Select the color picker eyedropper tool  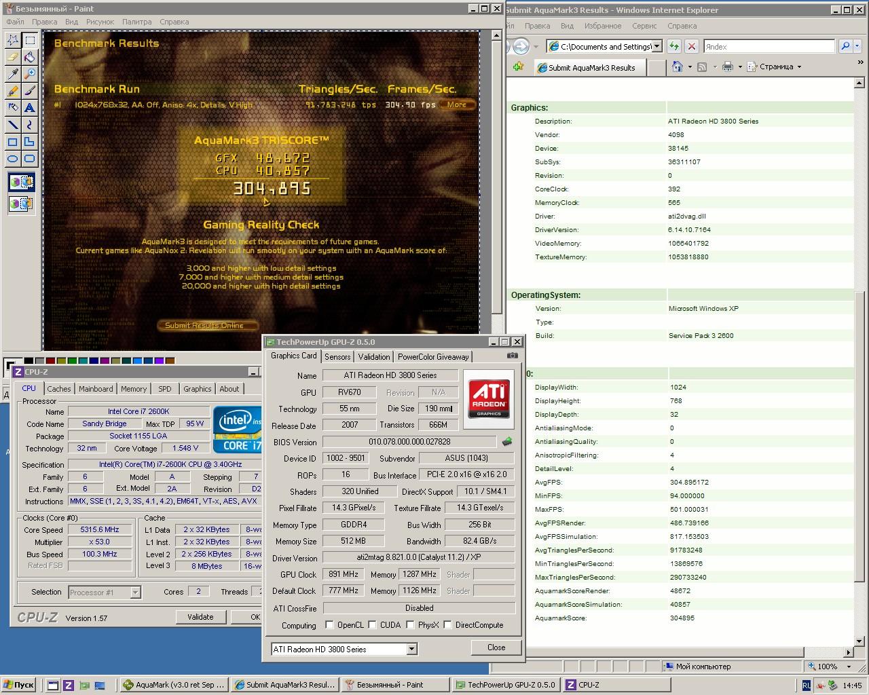(x=12, y=74)
